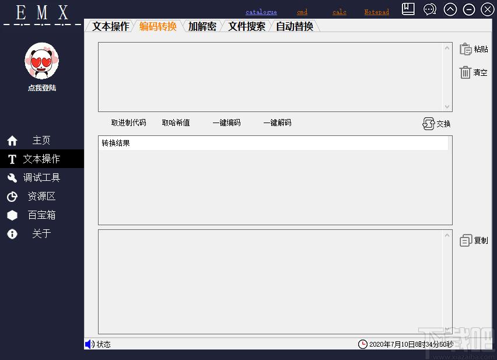Click the 一键编码 button
The height and width of the screenshot is (360, 497).
(227, 123)
